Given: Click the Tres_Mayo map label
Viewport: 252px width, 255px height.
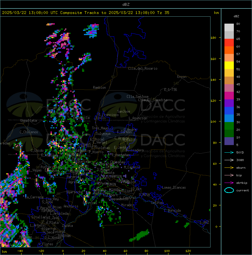Looking at the screenshot, I should click(x=100, y=128).
